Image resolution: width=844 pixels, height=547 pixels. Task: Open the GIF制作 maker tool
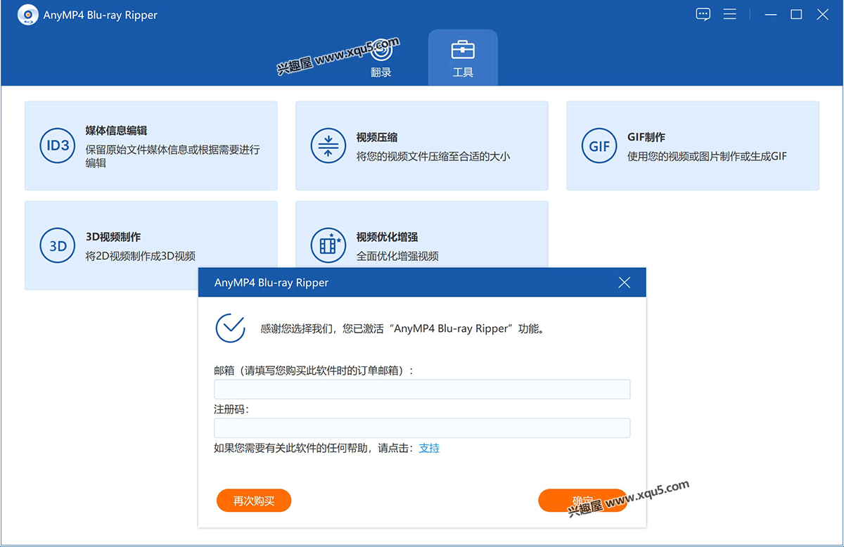pos(693,146)
